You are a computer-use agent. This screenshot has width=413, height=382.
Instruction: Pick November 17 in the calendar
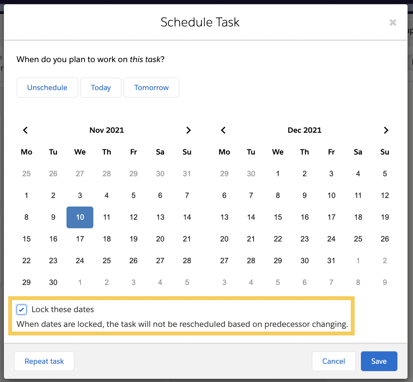(x=80, y=239)
